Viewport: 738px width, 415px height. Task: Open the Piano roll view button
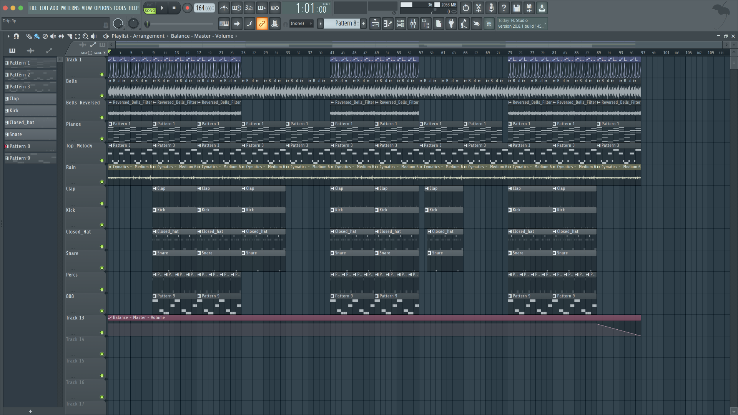(388, 24)
